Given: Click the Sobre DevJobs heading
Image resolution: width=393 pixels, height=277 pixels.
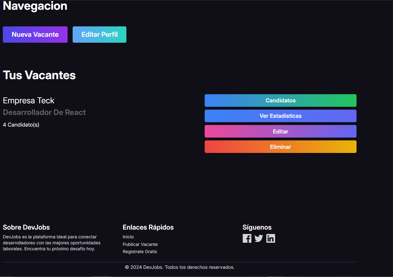Looking at the screenshot, I should pyautogui.click(x=26, y=227).
